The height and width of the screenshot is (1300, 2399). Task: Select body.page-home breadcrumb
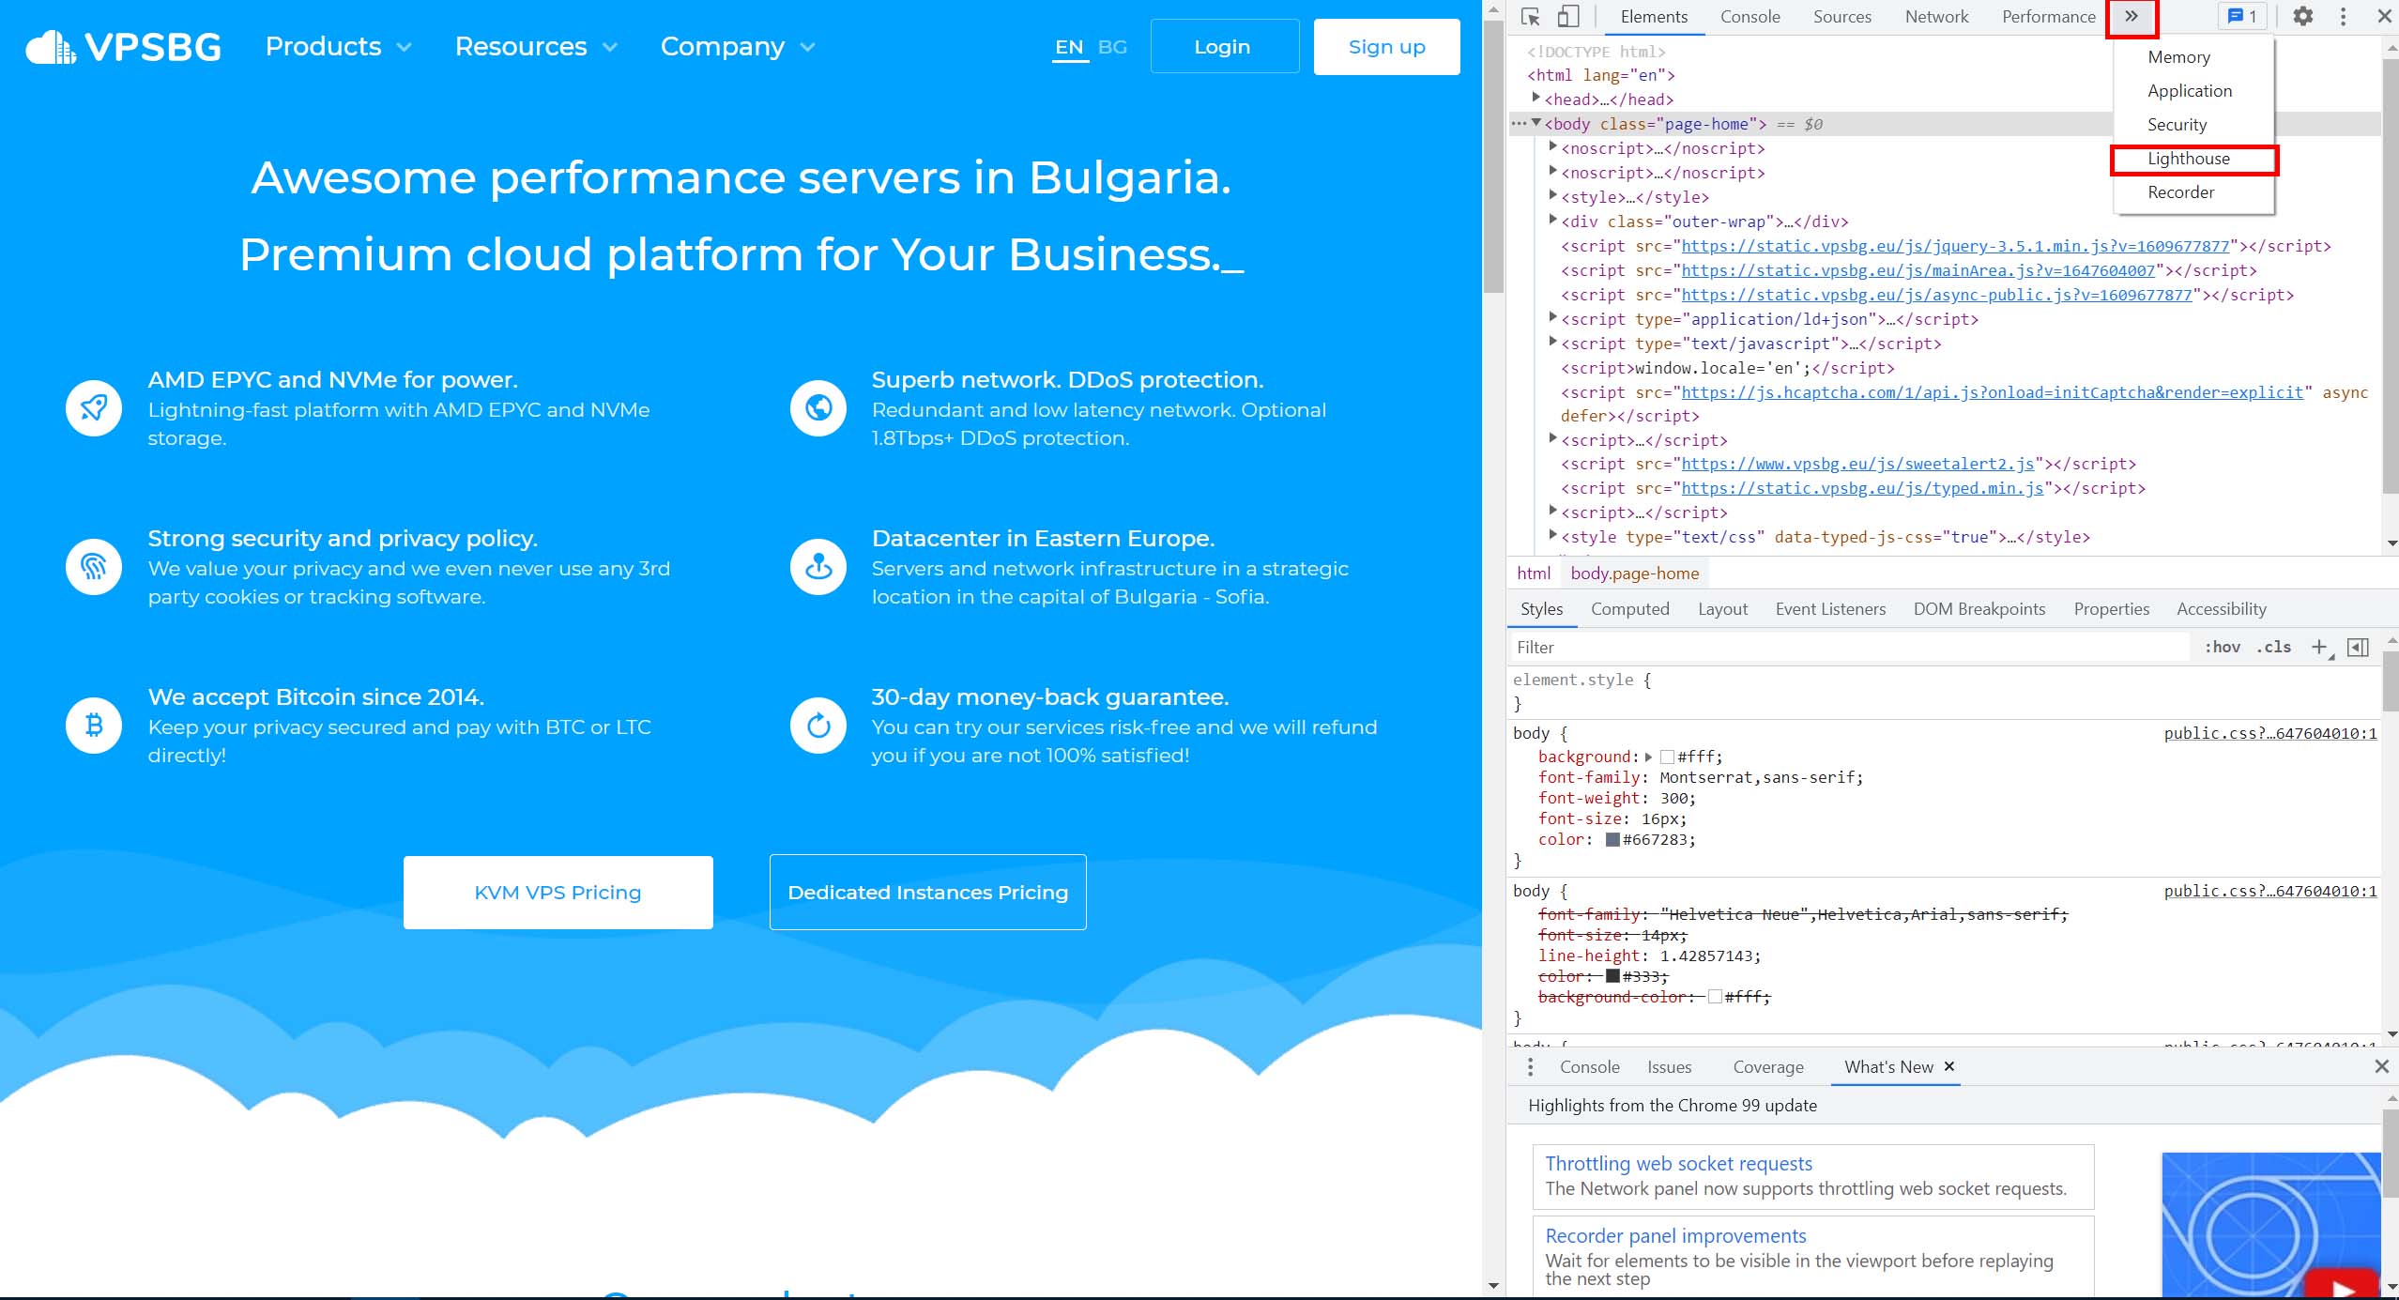[x=1634, y=574]
